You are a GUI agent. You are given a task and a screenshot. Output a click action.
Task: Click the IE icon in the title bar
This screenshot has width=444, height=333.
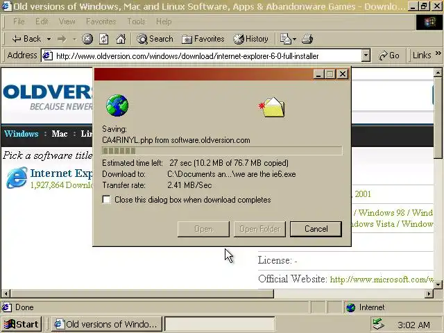tap(6, 6)
